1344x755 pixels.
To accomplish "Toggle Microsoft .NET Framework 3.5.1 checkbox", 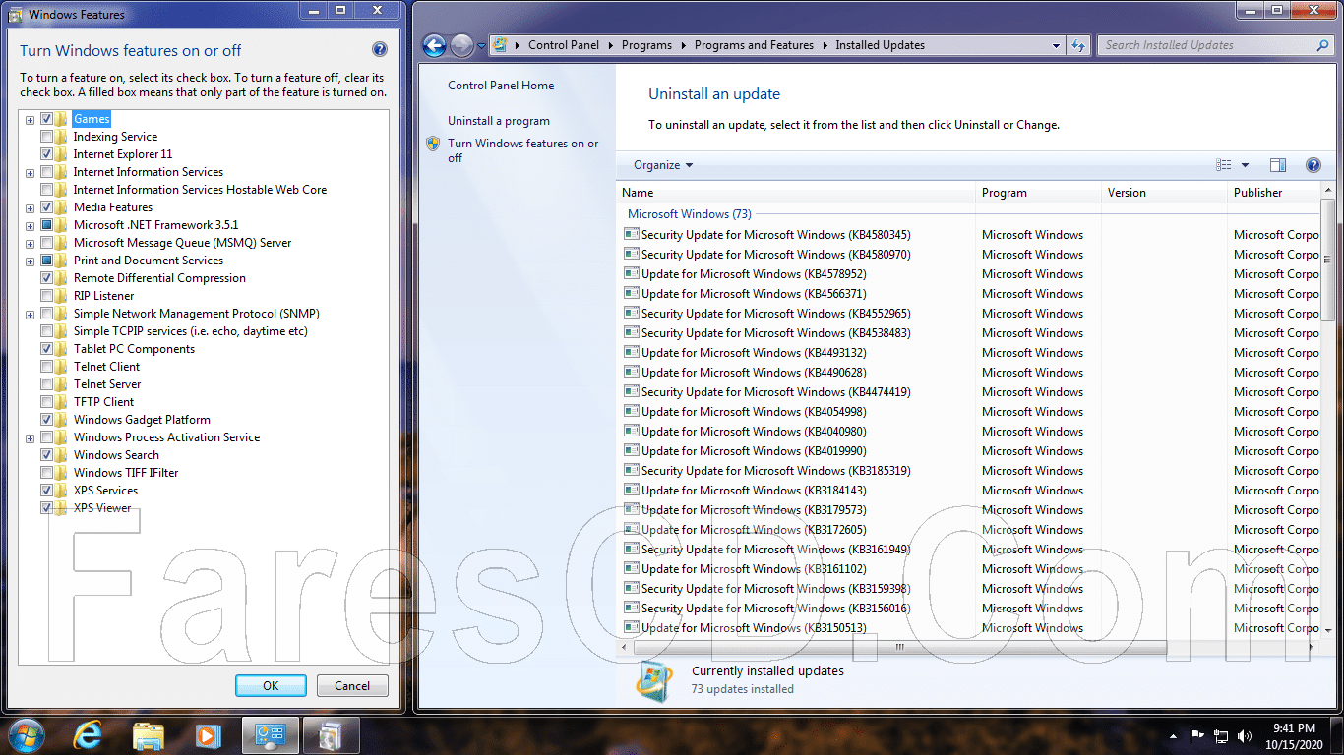I will point(47,225).
